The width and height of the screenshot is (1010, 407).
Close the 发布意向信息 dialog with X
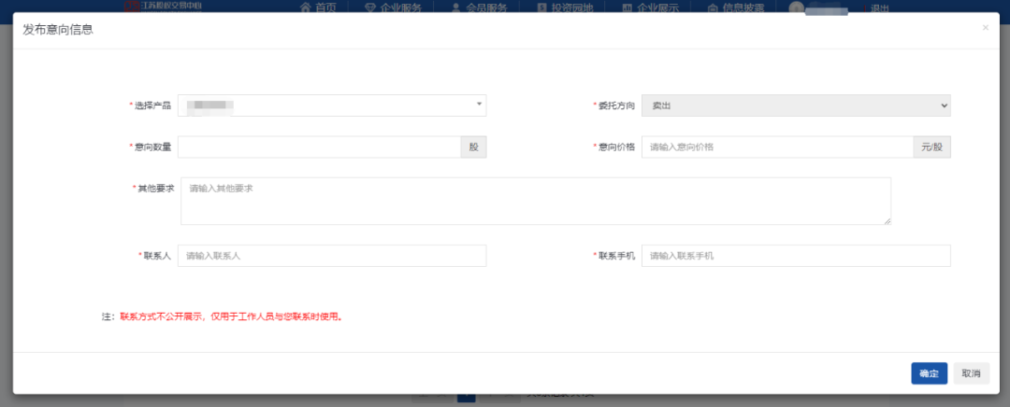(985, 28)
